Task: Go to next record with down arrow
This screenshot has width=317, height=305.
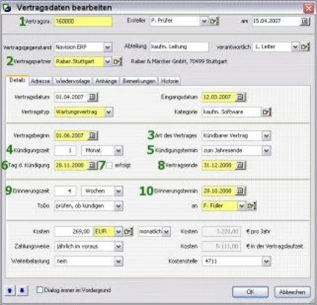Action: tap(22, 291)
